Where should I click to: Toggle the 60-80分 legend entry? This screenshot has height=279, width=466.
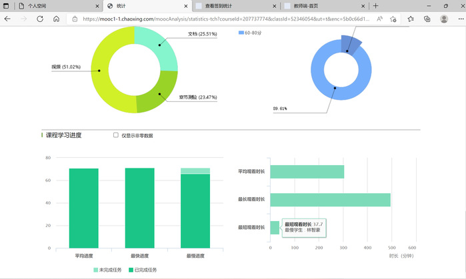pyautogui.click(x=250, y=31)
